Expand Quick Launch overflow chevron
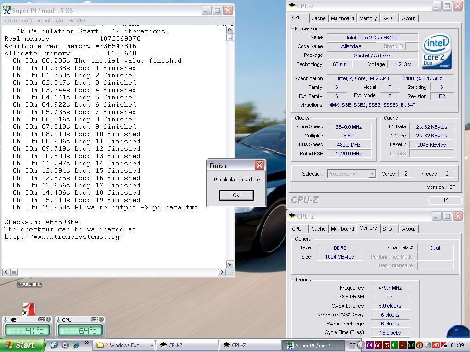 pyautogui.click(x=87, y=343)
